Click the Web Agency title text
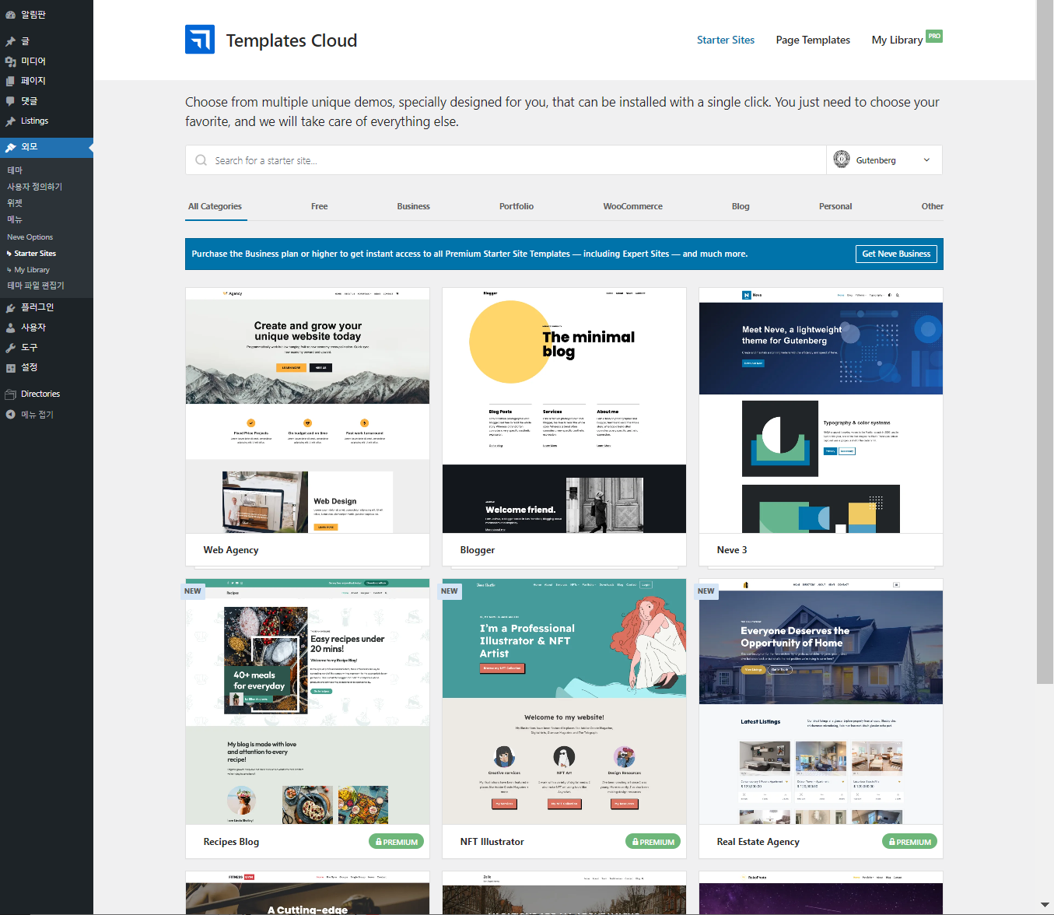1054x915 pixels. [x=231, y=550]
